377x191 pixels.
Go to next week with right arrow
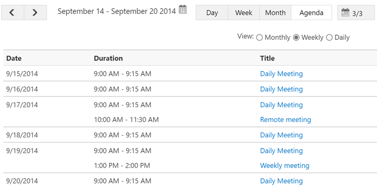click(x=35, y=13)
